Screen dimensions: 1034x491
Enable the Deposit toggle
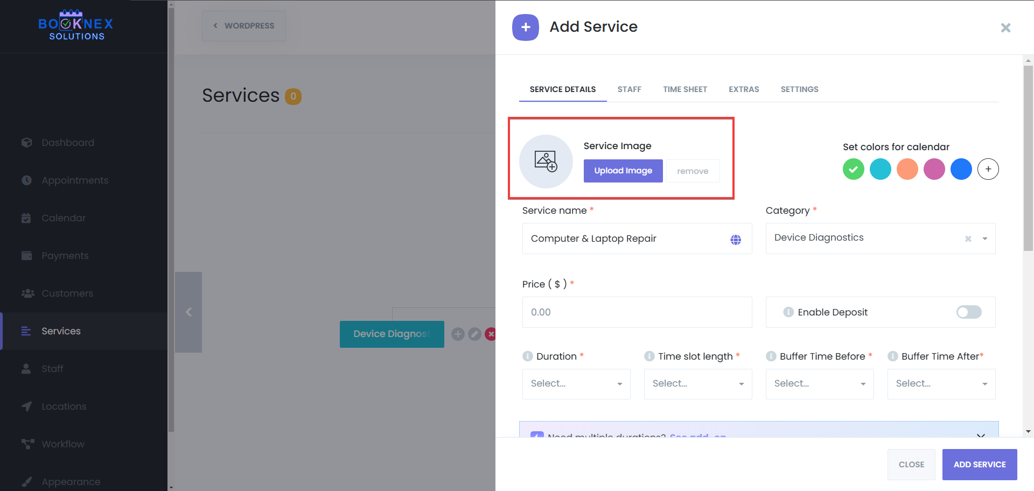(x=968, y=312)
